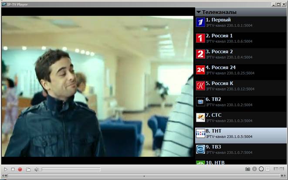Image resolution: width=288 pixels, height=180 pixels.
Task: Show the TV guide page icon
Action: point(268,169)
